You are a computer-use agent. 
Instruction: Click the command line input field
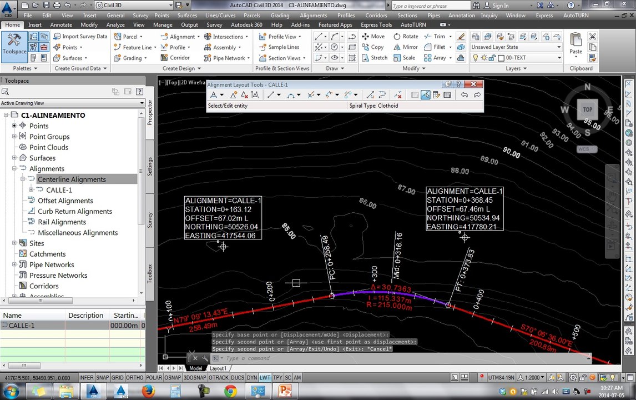point(406,358)
